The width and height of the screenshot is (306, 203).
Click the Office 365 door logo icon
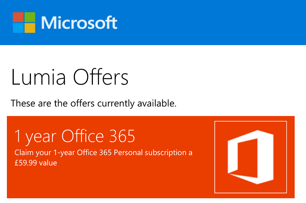pos(251,157)
